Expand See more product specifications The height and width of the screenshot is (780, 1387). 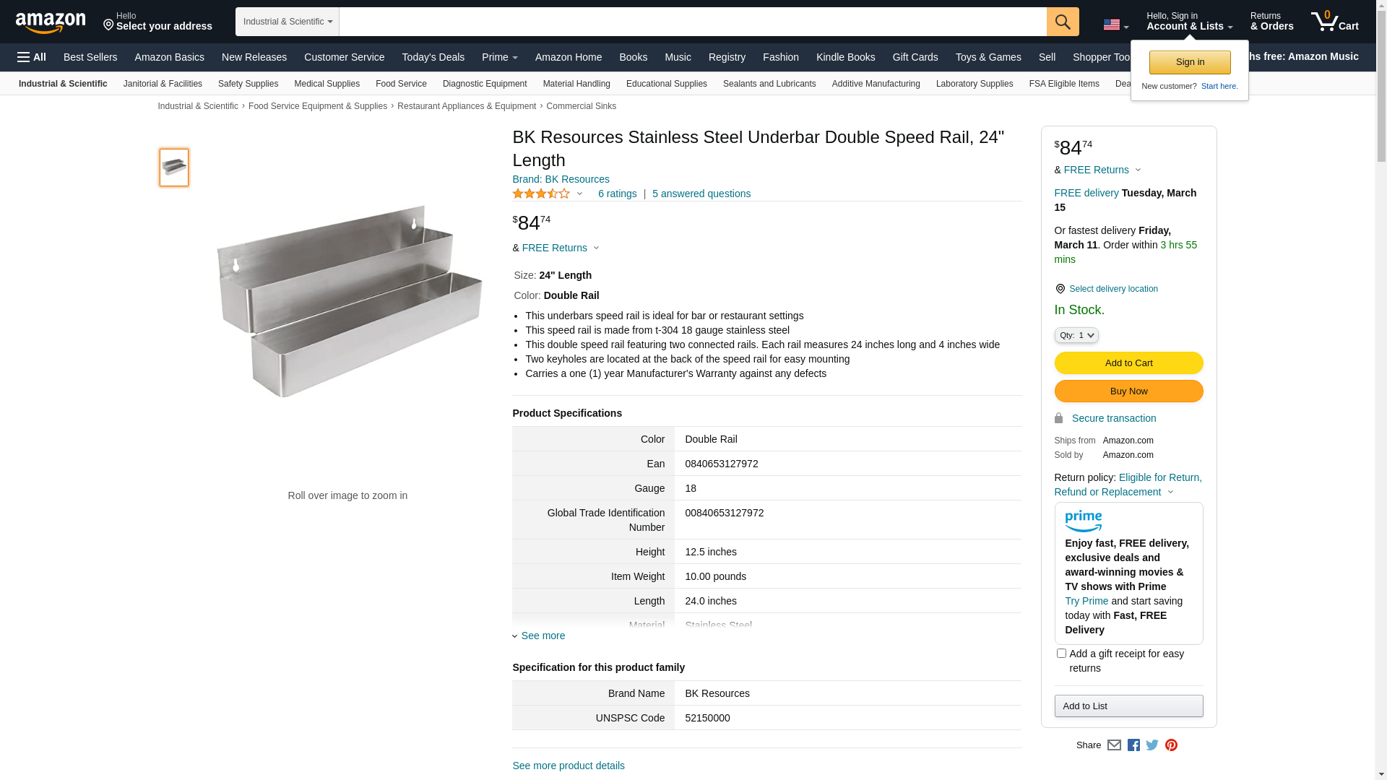(543, 636)
